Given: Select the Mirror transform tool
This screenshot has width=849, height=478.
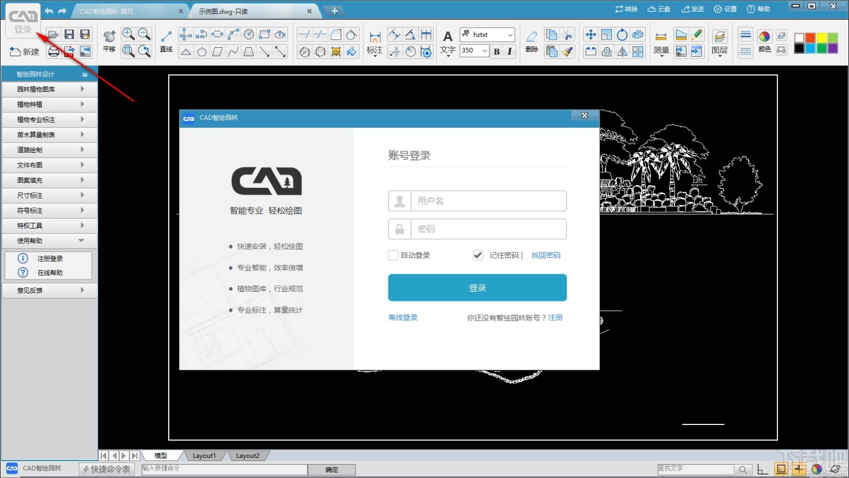Looking at the screenshot, I should 621,51.
